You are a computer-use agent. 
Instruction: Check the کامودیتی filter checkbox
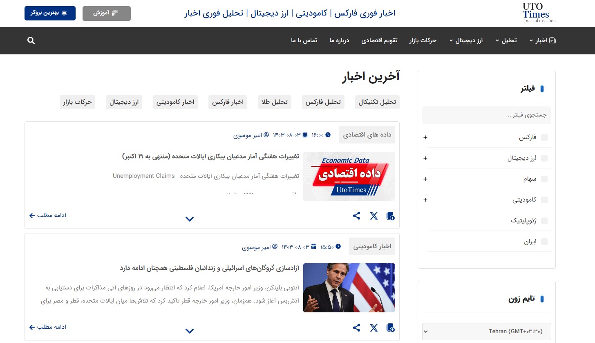(x=544, y=200)
